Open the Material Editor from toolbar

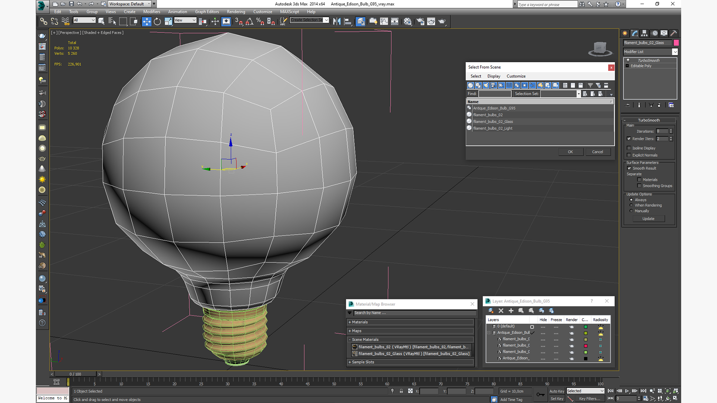click(x=407, y=21)
